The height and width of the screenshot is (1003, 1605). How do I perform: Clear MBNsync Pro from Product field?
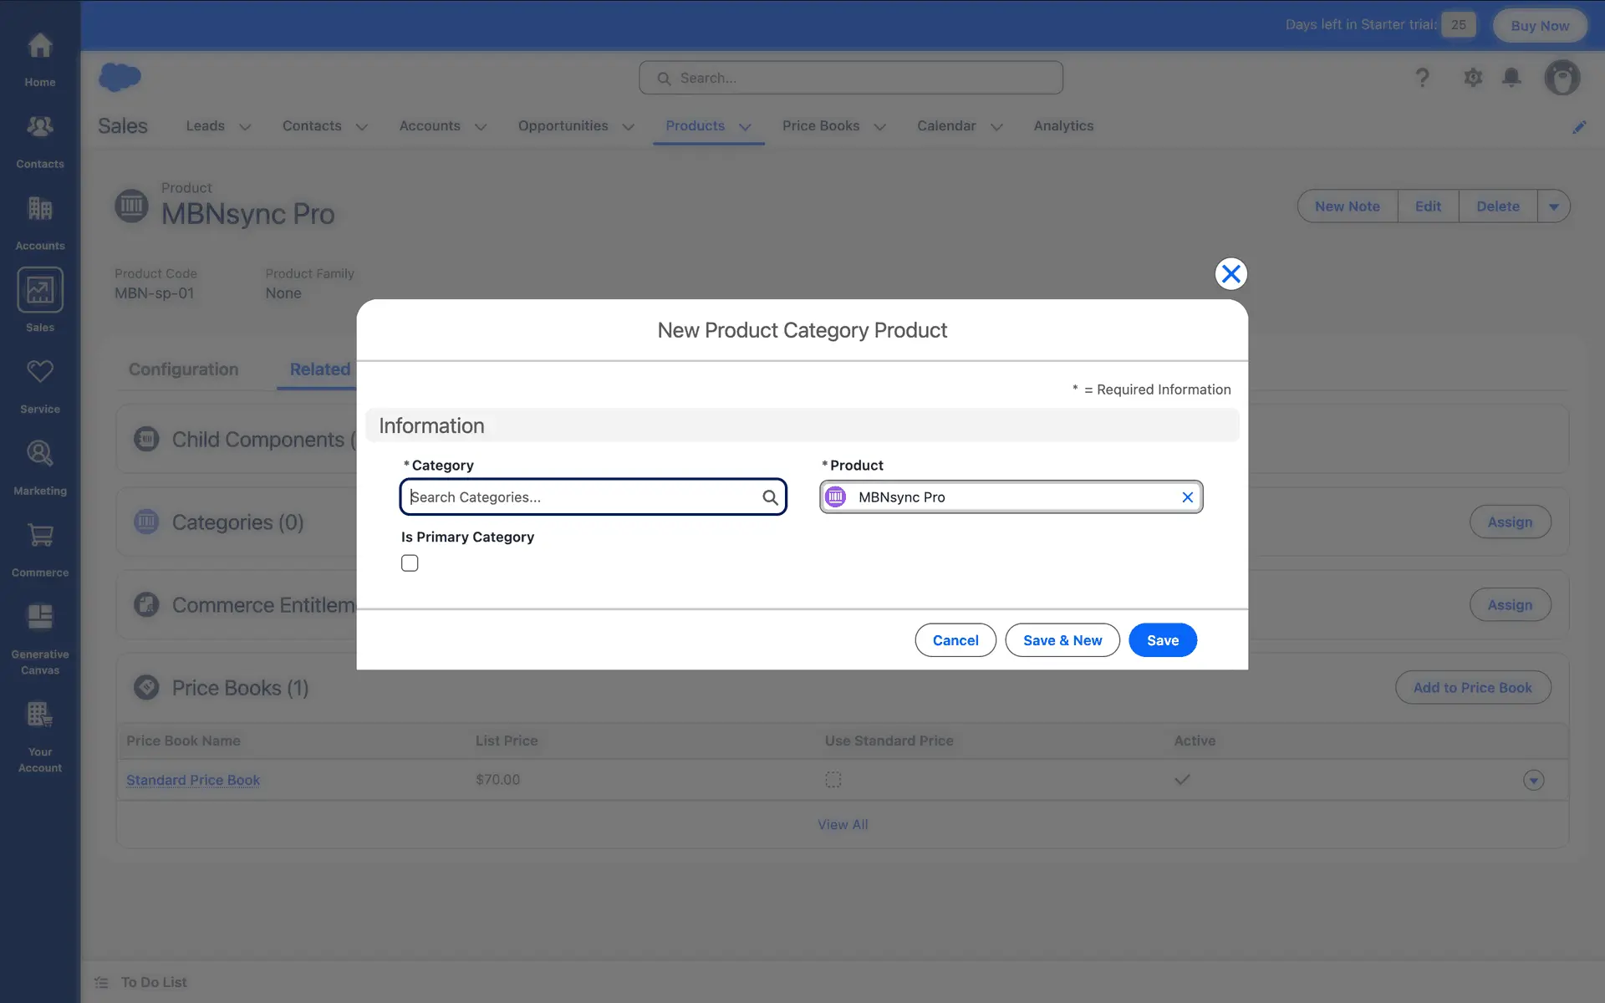coord(1187,497)
